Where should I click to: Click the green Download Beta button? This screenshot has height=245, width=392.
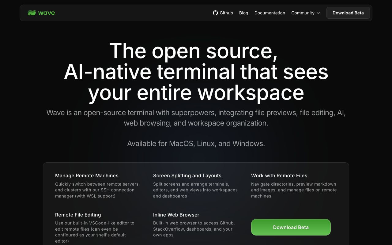291,227
